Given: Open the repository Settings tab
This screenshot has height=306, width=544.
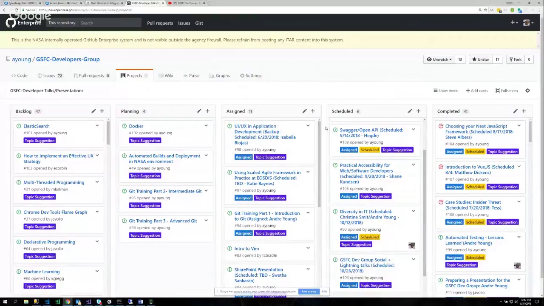Looking at the screenshot, I should point(250,76).
